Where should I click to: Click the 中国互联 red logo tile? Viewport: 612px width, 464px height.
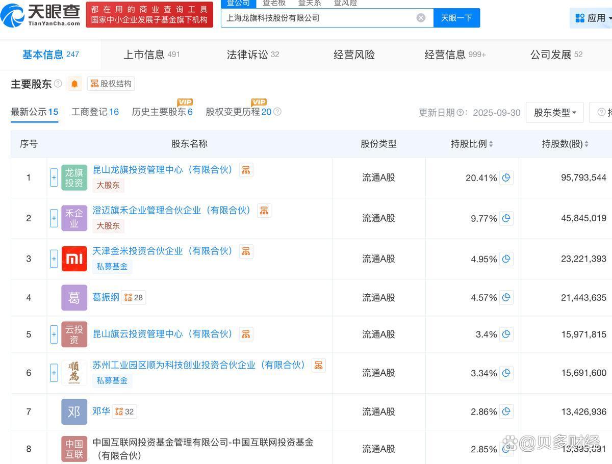74,449
